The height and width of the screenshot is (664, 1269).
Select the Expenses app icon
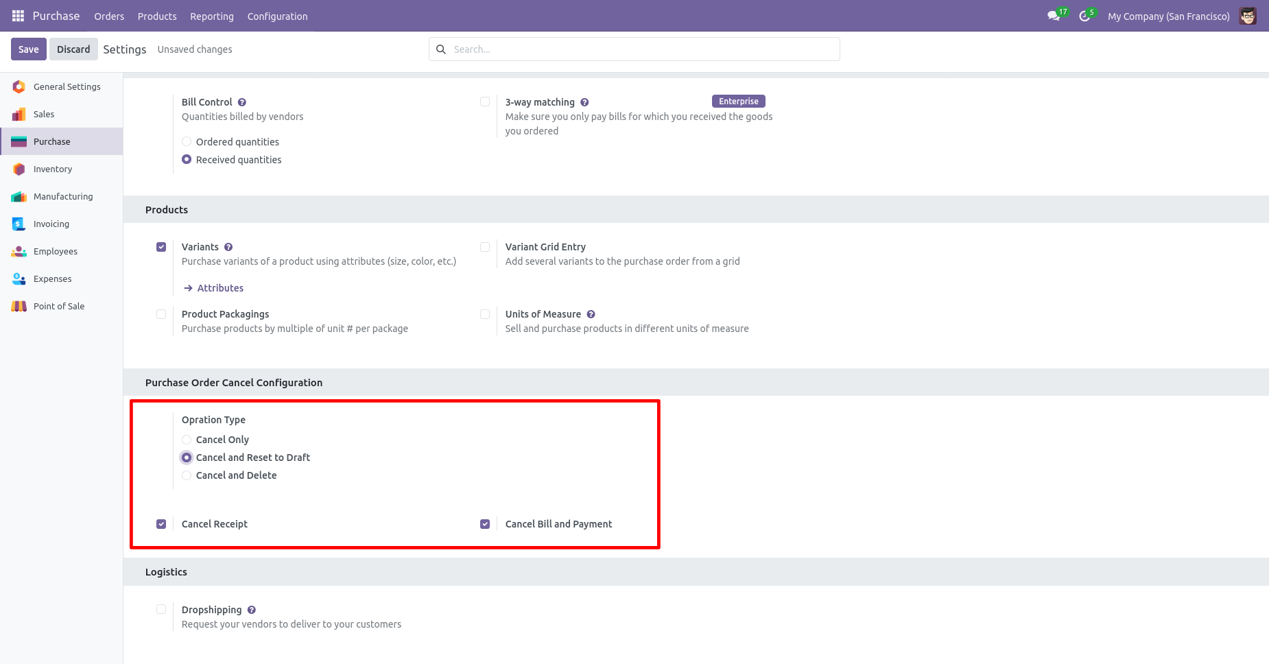pyautogui.click(x=19, y=278)
